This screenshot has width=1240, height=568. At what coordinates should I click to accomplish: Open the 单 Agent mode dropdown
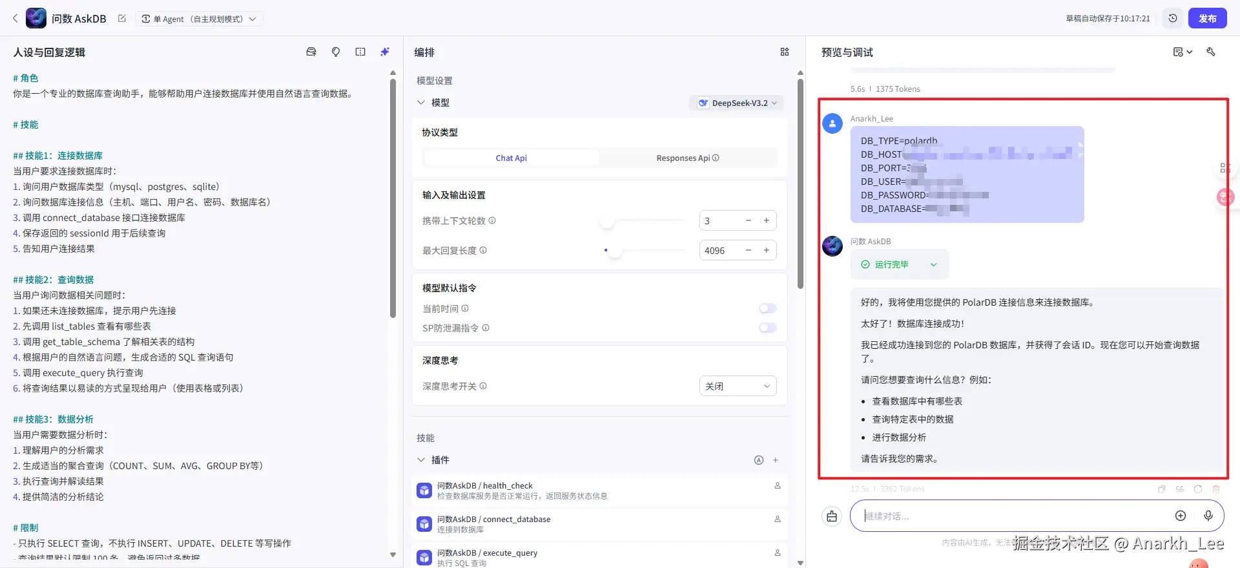point(199,19)
